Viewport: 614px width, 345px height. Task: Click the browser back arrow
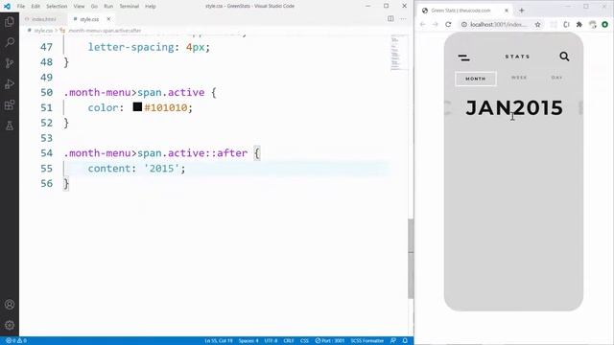[422, 24]
